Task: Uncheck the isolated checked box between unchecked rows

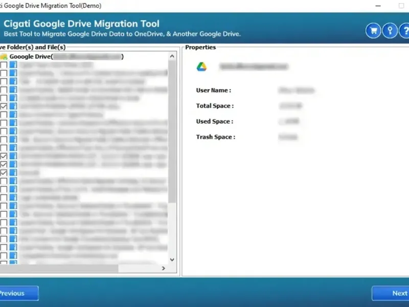Action: click(4, 106)
